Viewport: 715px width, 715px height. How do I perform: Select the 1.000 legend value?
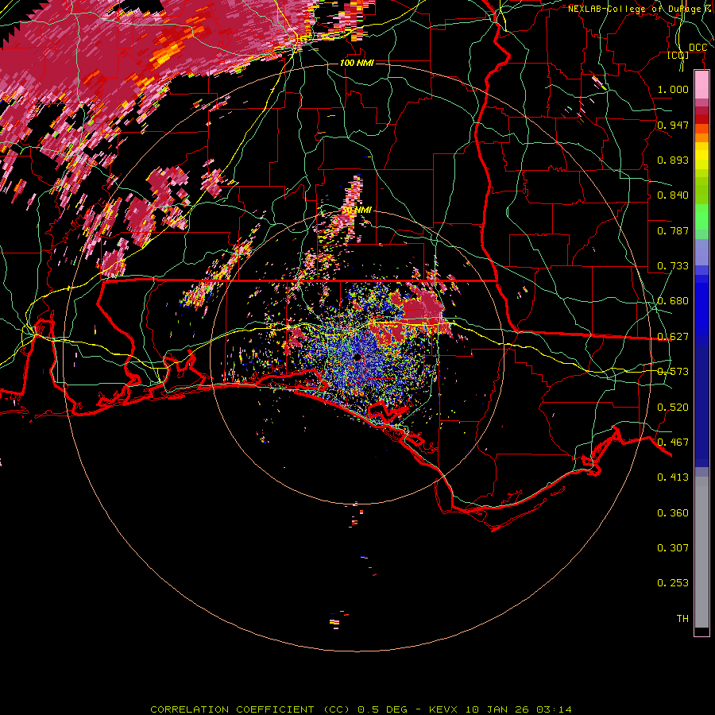pyautogui.click(x=673, y=89)
